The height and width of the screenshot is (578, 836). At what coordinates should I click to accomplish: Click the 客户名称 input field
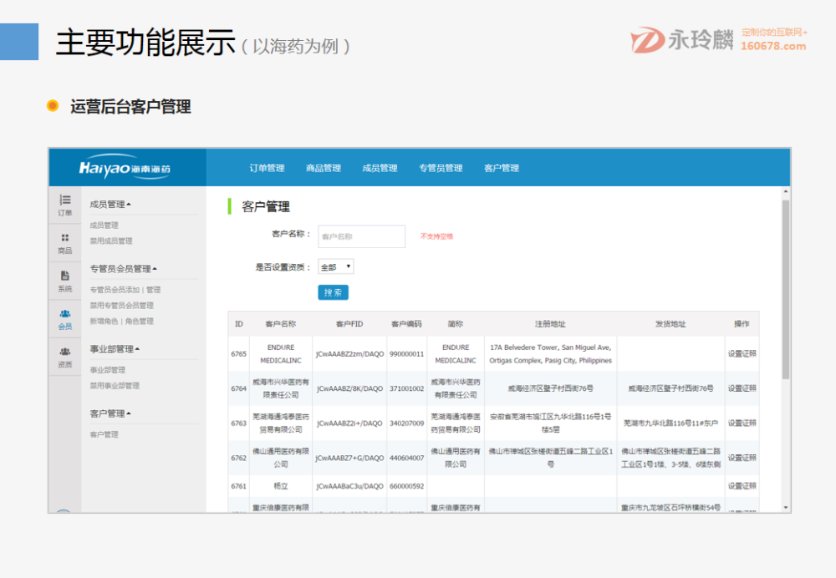pyautogui.click(x=360, y=236)
